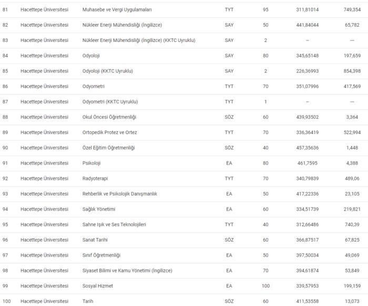This screenshot has width=368, height=306.
Task: Open the Sanat Tarihi program
Action: [96, 240]
